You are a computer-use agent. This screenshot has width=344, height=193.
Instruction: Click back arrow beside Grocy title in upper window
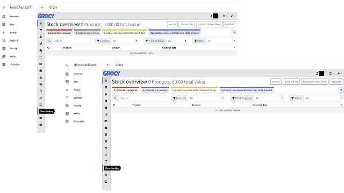tap(42, 7)
